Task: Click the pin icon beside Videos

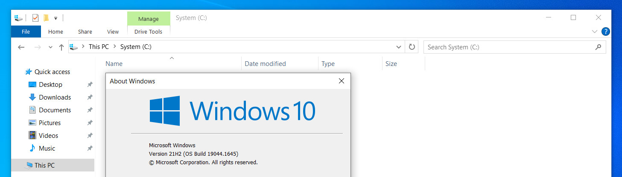Action: coord(90,136)
